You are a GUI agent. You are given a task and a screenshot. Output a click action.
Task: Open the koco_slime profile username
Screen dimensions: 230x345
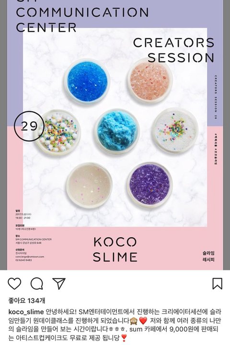(26, 312)
